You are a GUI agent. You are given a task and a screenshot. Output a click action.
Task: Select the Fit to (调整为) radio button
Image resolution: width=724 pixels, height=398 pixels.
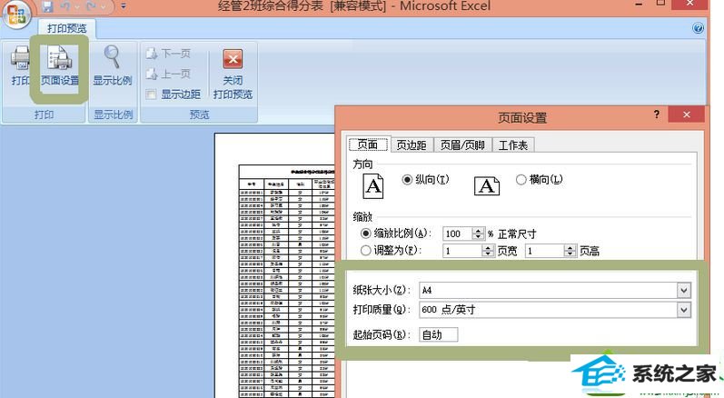tap(366, 250)
